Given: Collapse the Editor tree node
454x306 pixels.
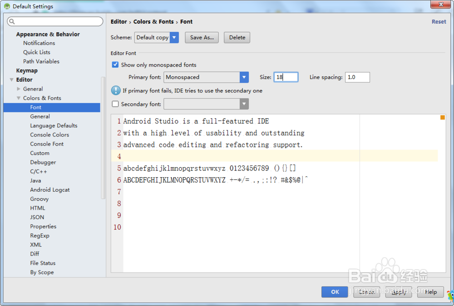Looking at the screenshot, I should point(11,80).
